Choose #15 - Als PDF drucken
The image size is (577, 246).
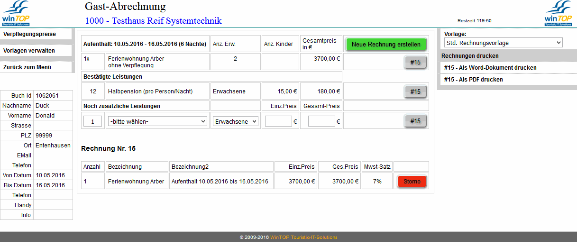tap(473, 80)
